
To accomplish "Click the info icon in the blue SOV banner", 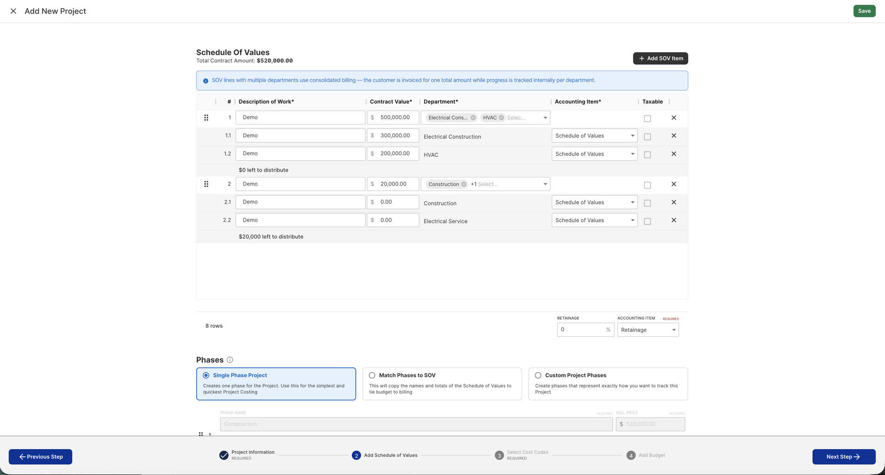I will tap(206, 81).
